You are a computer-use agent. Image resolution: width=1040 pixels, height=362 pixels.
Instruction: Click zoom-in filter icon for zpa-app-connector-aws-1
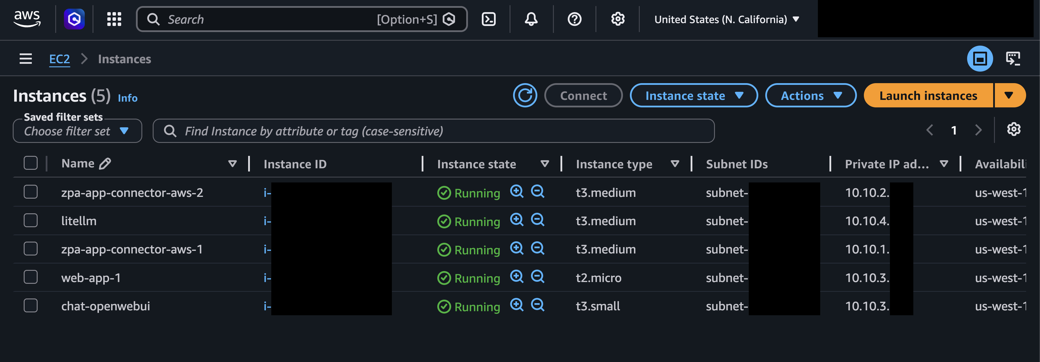(516, 248)
